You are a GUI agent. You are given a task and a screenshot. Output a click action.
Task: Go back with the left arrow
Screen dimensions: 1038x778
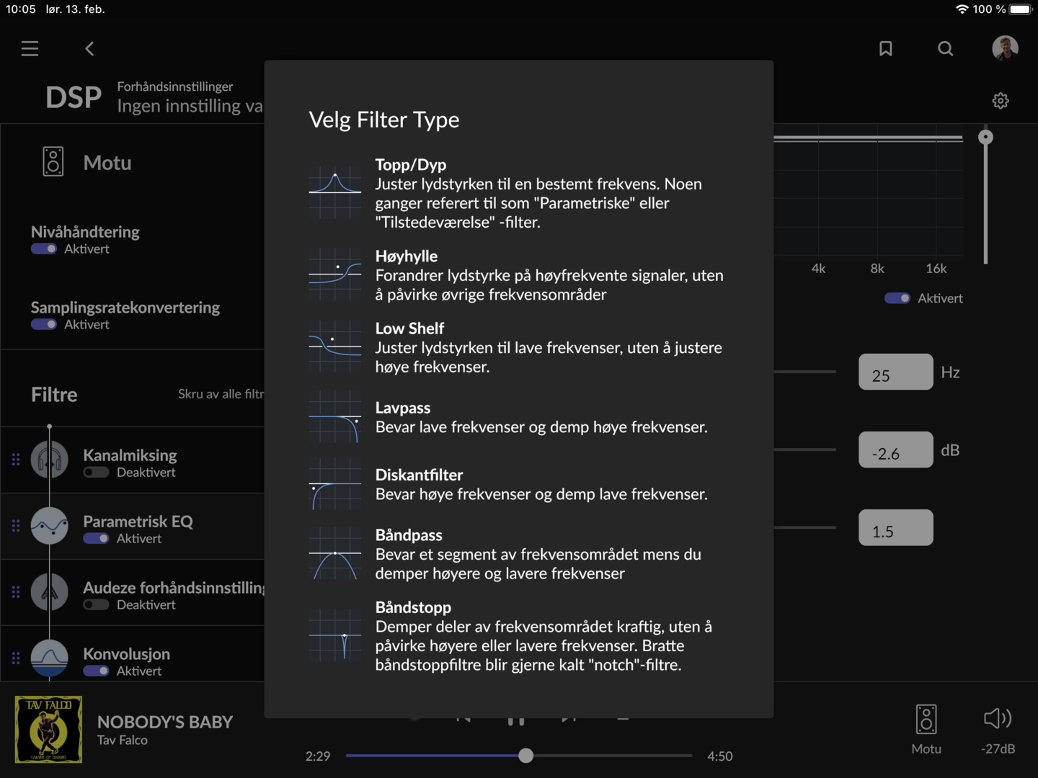pos(89,48)
